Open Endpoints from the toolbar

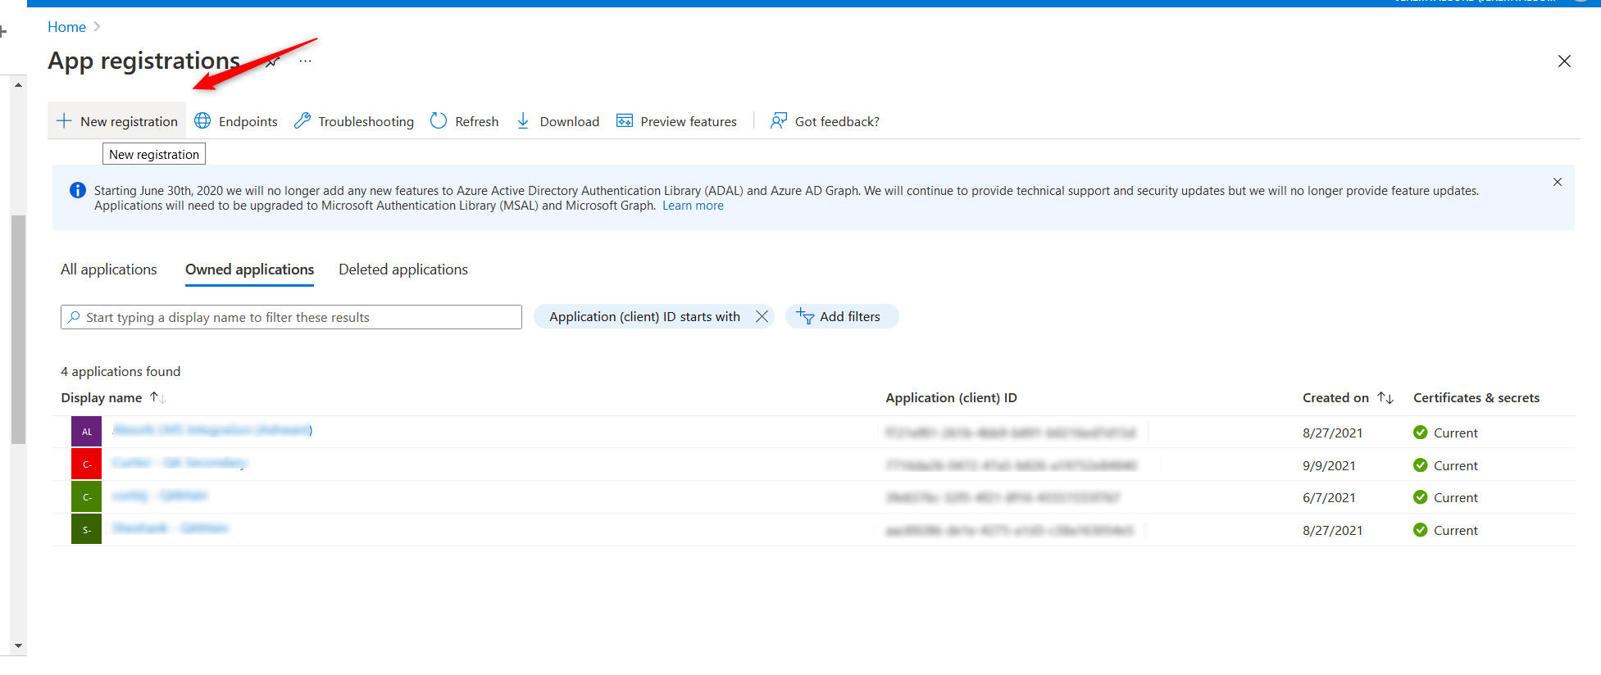(236, 121)
